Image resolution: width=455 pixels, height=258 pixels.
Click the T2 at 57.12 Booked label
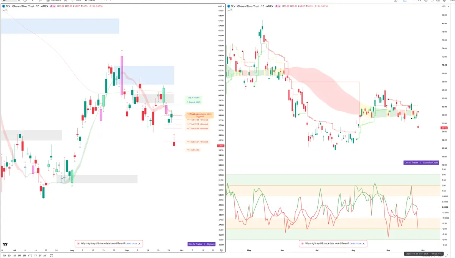[x=198, y=124]
